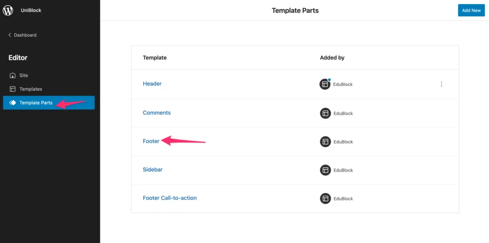Open the Comments template part

[157, 113]
